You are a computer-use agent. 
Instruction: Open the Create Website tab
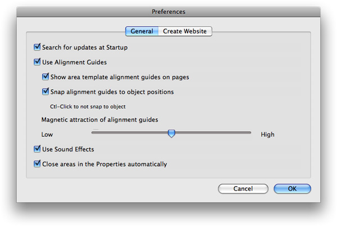(185, 31)
